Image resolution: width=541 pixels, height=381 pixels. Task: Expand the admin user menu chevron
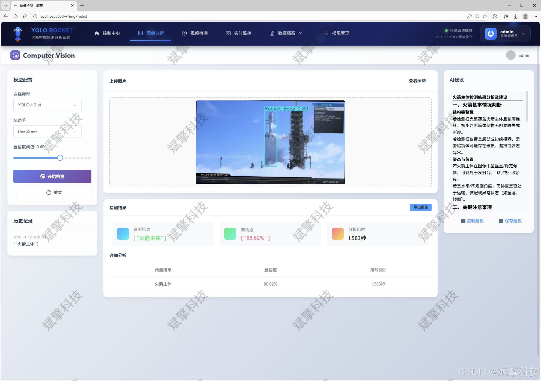tap(523, 34)
